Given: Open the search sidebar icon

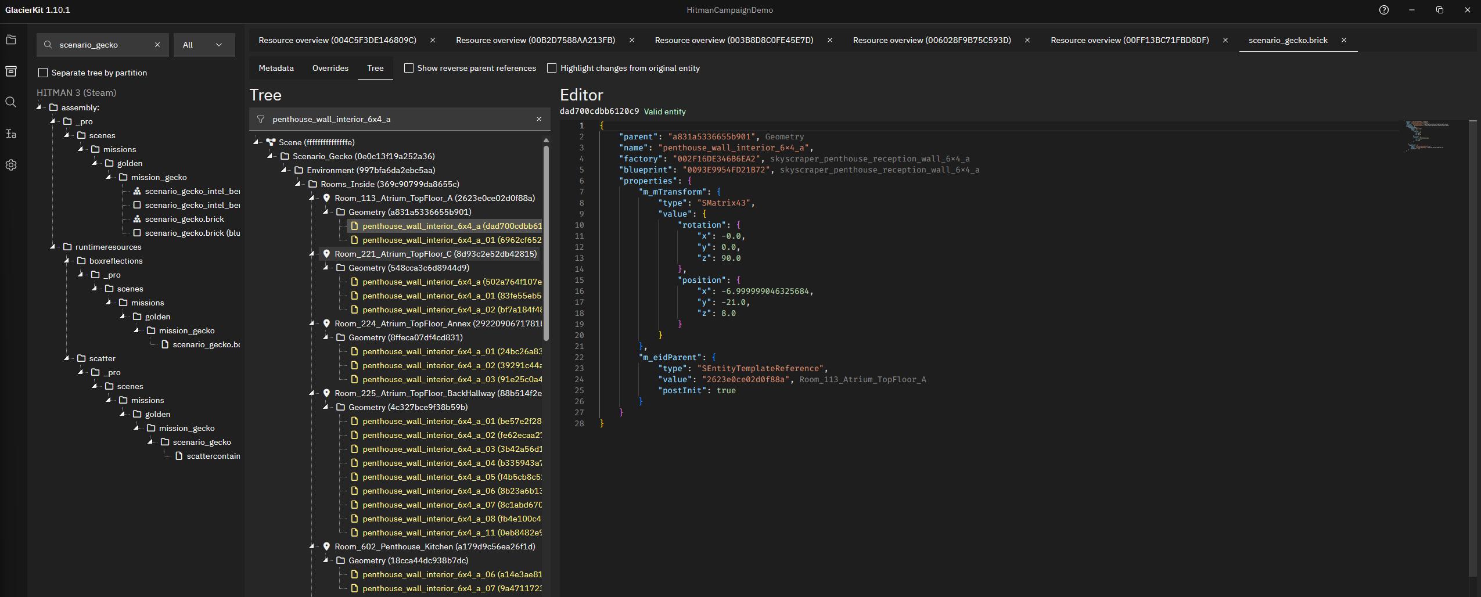Looking at the screenshot, I should [x=11, y=102].
